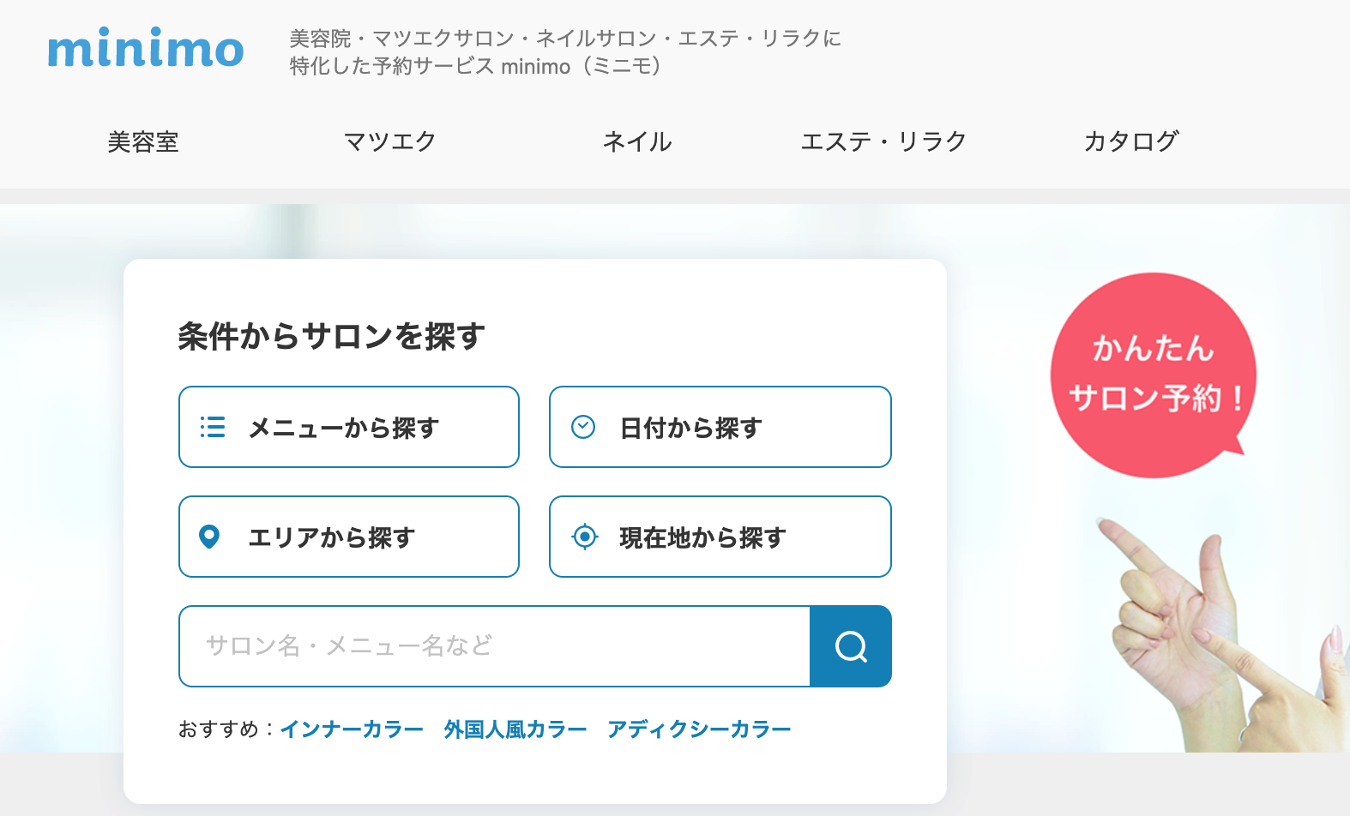Search salons by area with エリアから探す
Screen dimensions: 1350x816
(x=348, y=537)
